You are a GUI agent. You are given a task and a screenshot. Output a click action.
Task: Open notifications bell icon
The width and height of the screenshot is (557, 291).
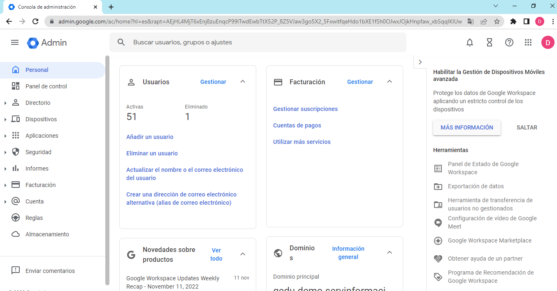point(470,42)
